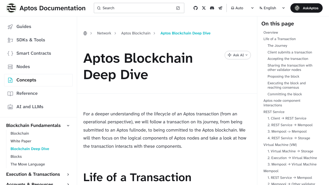
Task: Jump to the Overview section on this page
Action: point(271,32)
